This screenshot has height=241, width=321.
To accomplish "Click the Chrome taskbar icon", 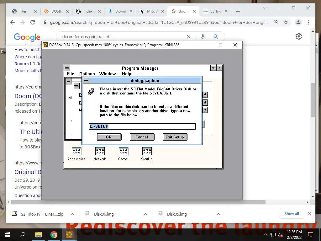I will [54, 235].
